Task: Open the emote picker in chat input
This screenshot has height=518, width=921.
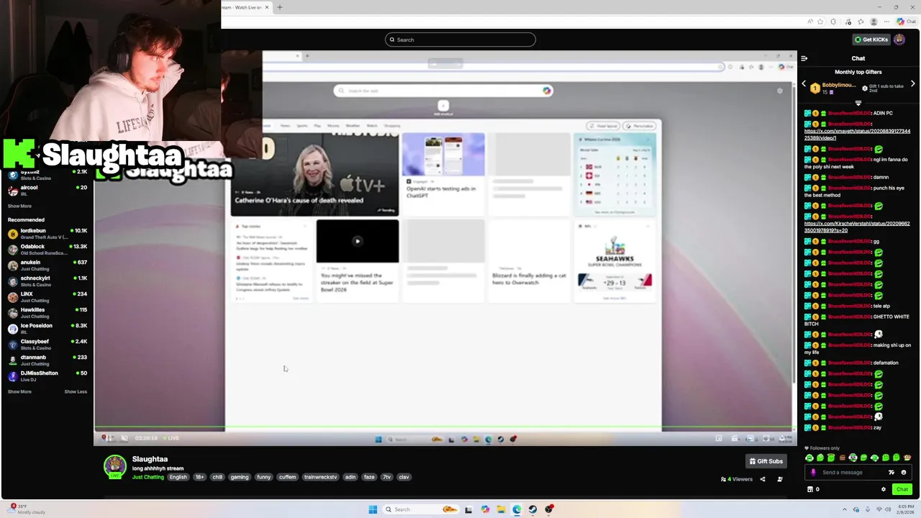Action: click(904, 473)
